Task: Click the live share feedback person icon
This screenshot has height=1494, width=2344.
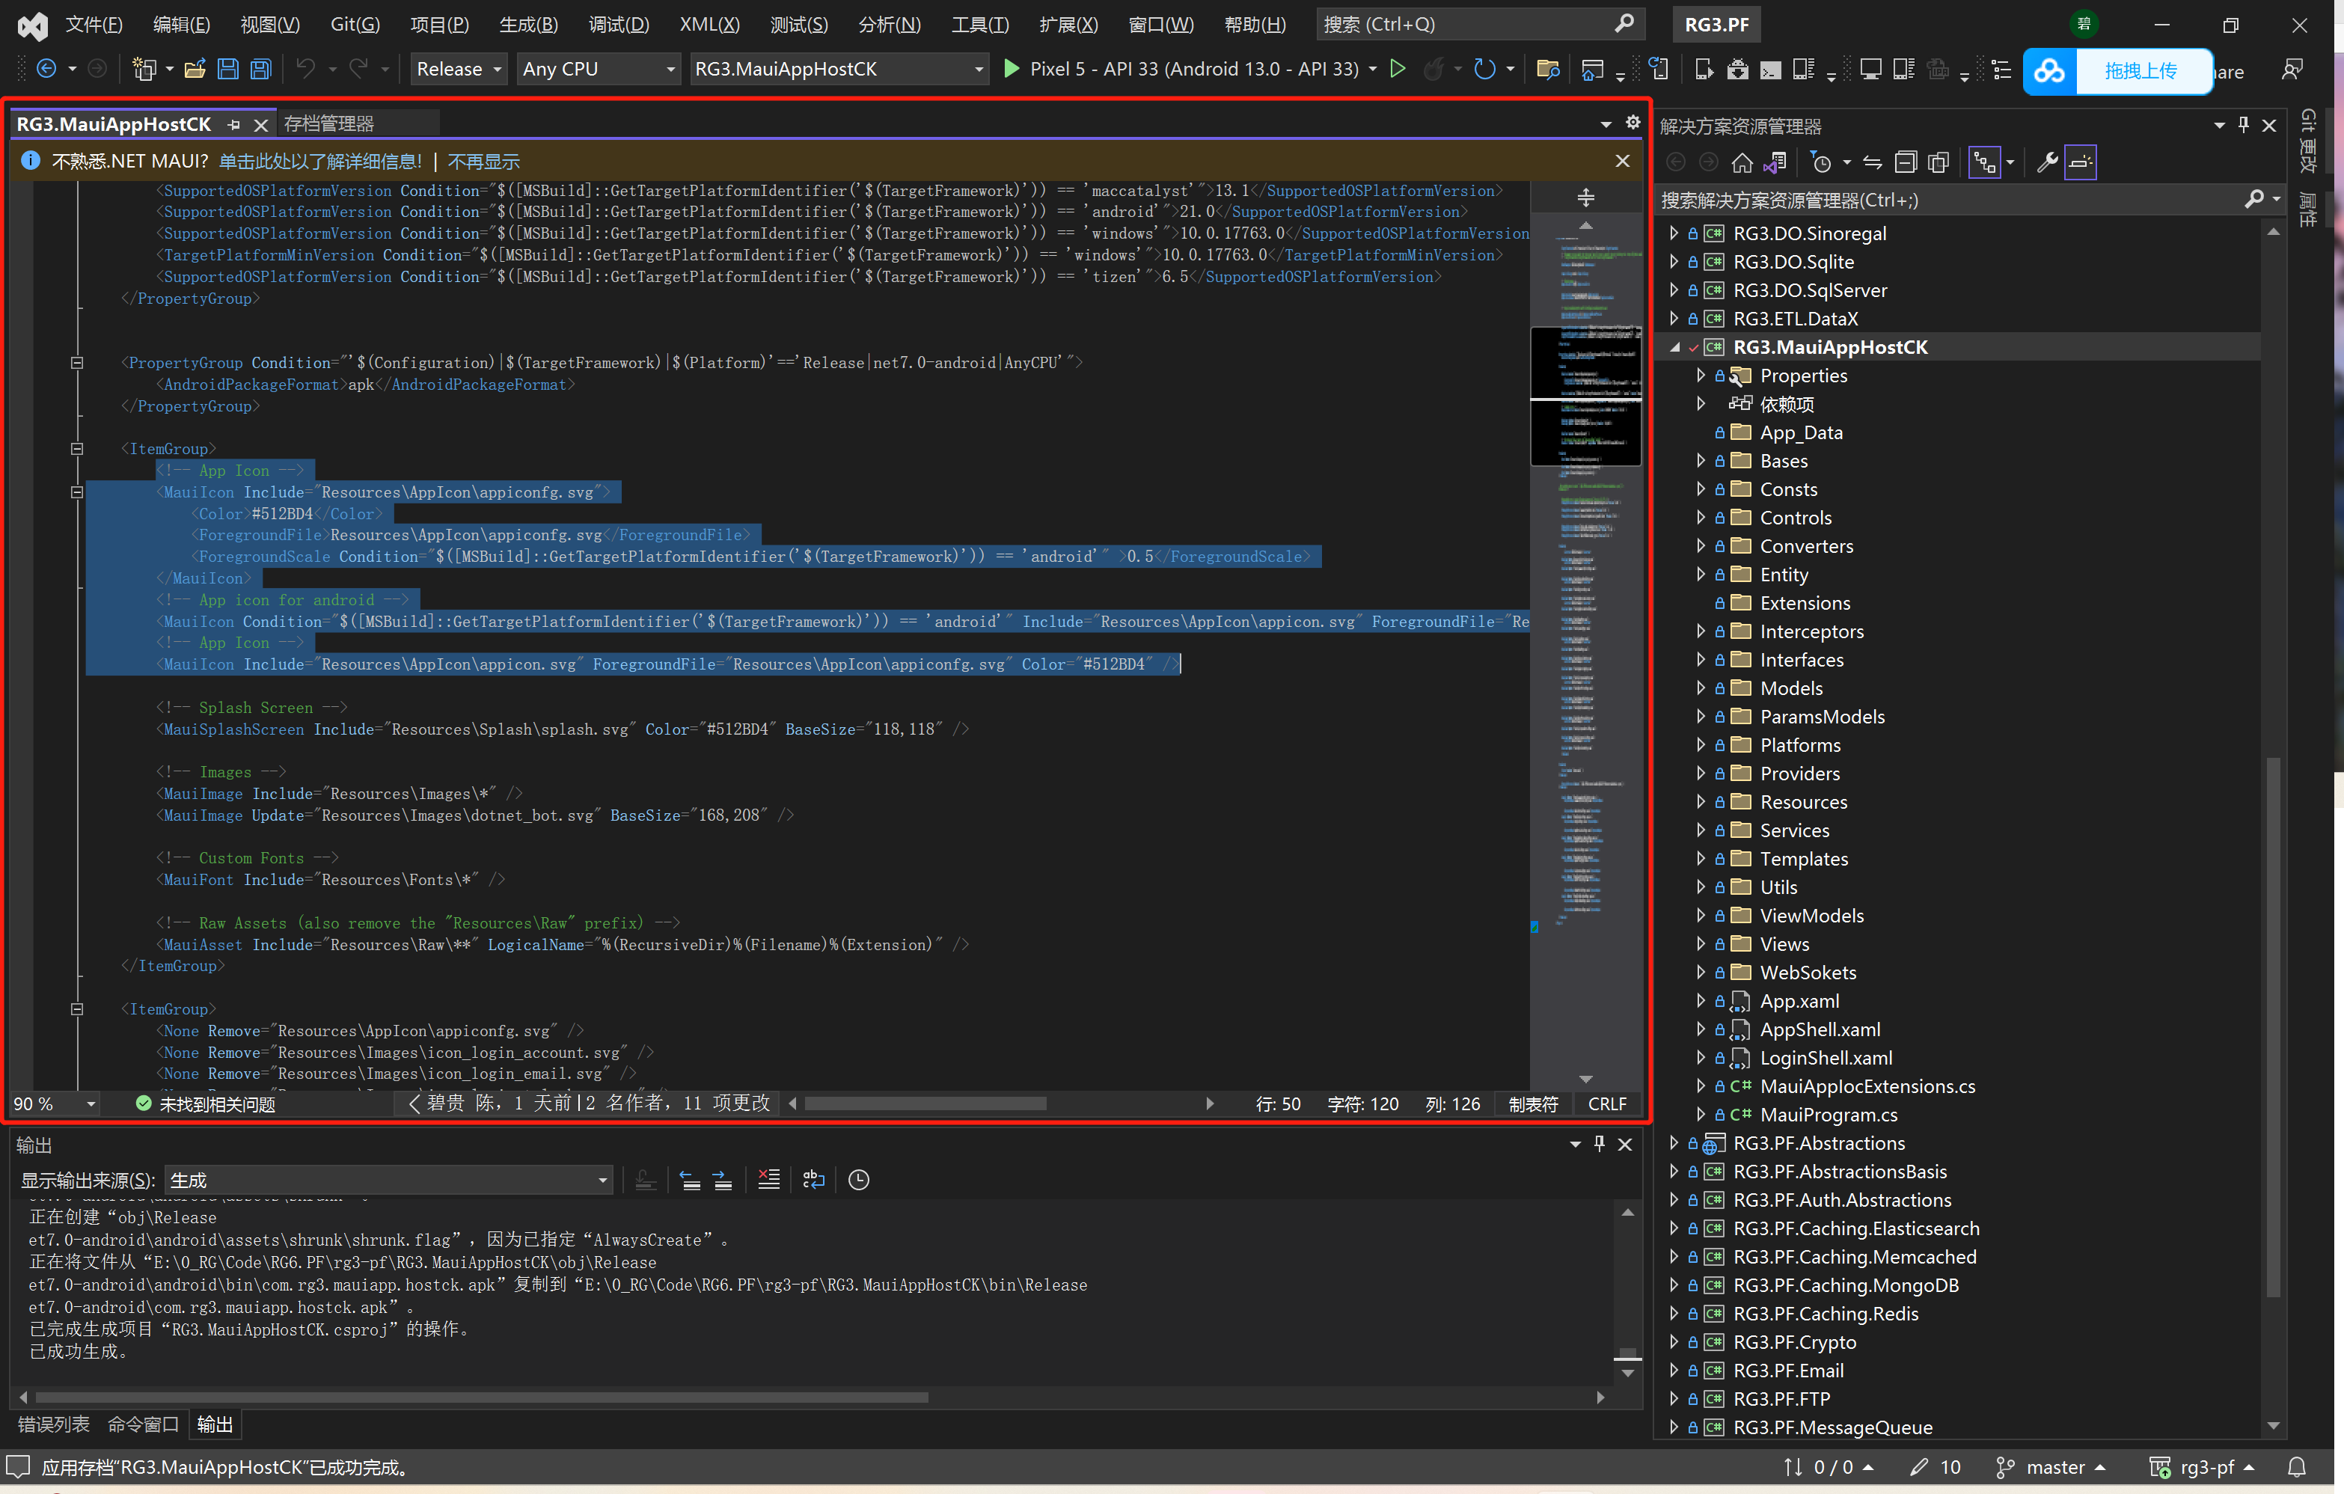Action: point(2292,70)
